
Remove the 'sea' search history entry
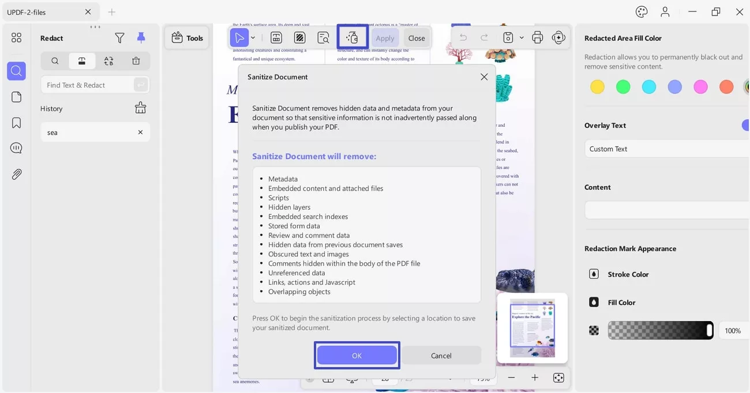pyautogui.click(x=140, y=132)
